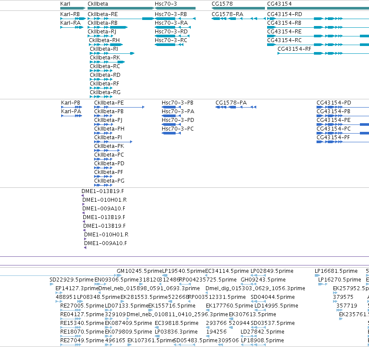The width and height of the screenshot is (369, 347).
Task: Click transcript CkIIbeta-RG
Action: point(105,93)
